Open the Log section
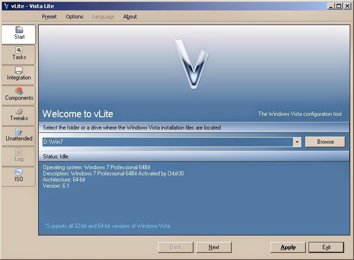 pos(19,156)
